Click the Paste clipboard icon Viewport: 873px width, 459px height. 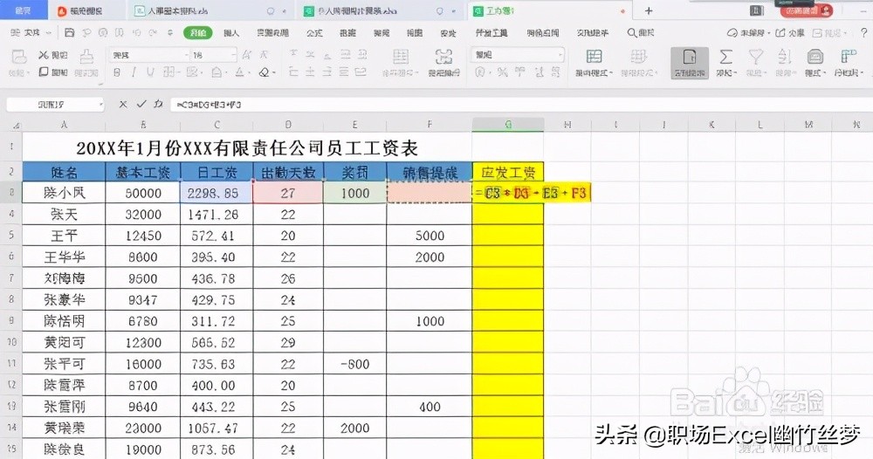[19, 56]
